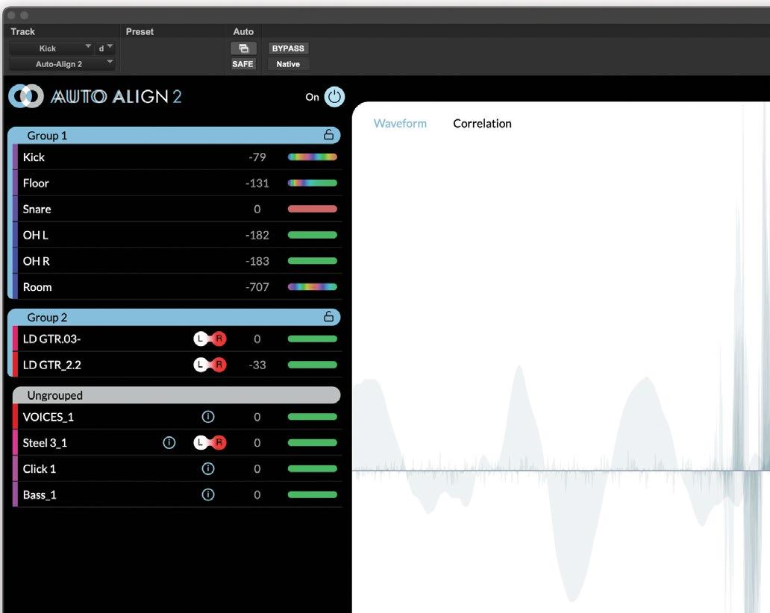Switch to the Waveform tab

400,123
